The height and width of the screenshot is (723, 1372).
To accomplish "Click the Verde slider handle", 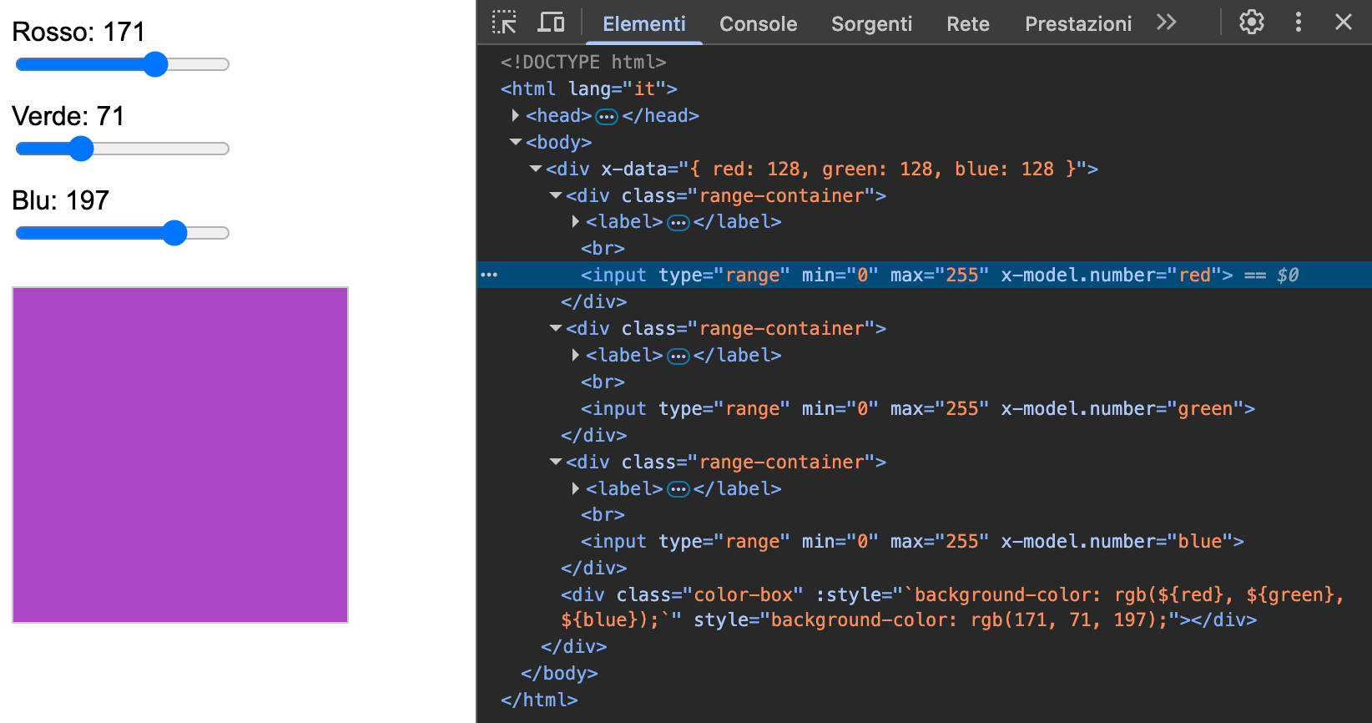I will [x=81, y=149].
